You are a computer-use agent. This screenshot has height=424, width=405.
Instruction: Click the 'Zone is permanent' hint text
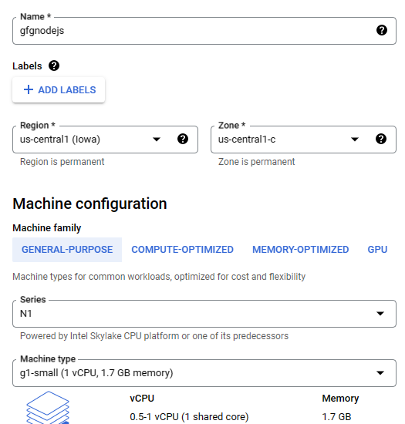[x=256, y=162]
